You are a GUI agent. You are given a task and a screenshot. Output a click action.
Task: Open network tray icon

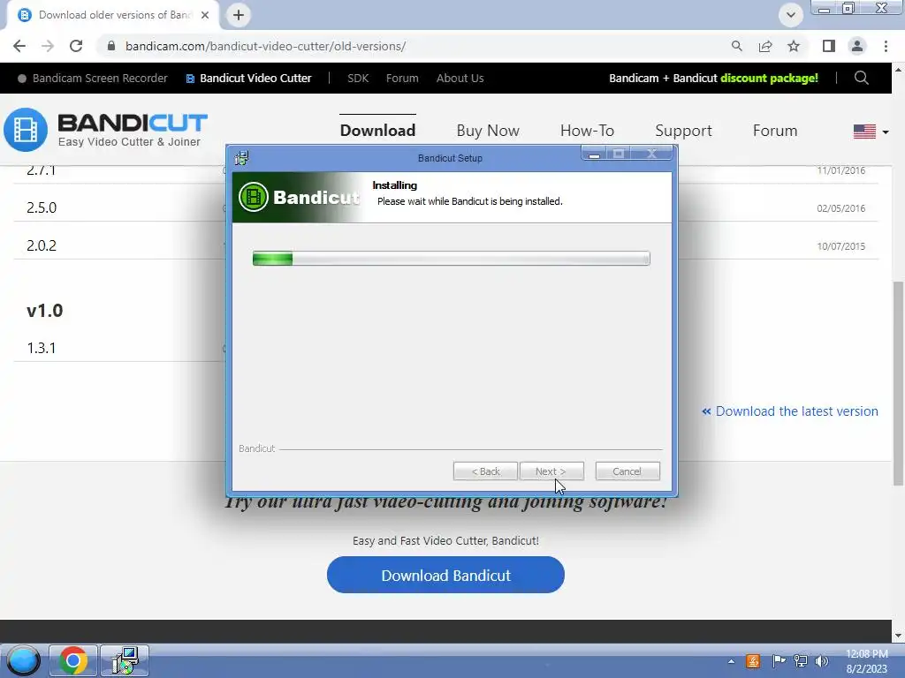pos(800,661)
